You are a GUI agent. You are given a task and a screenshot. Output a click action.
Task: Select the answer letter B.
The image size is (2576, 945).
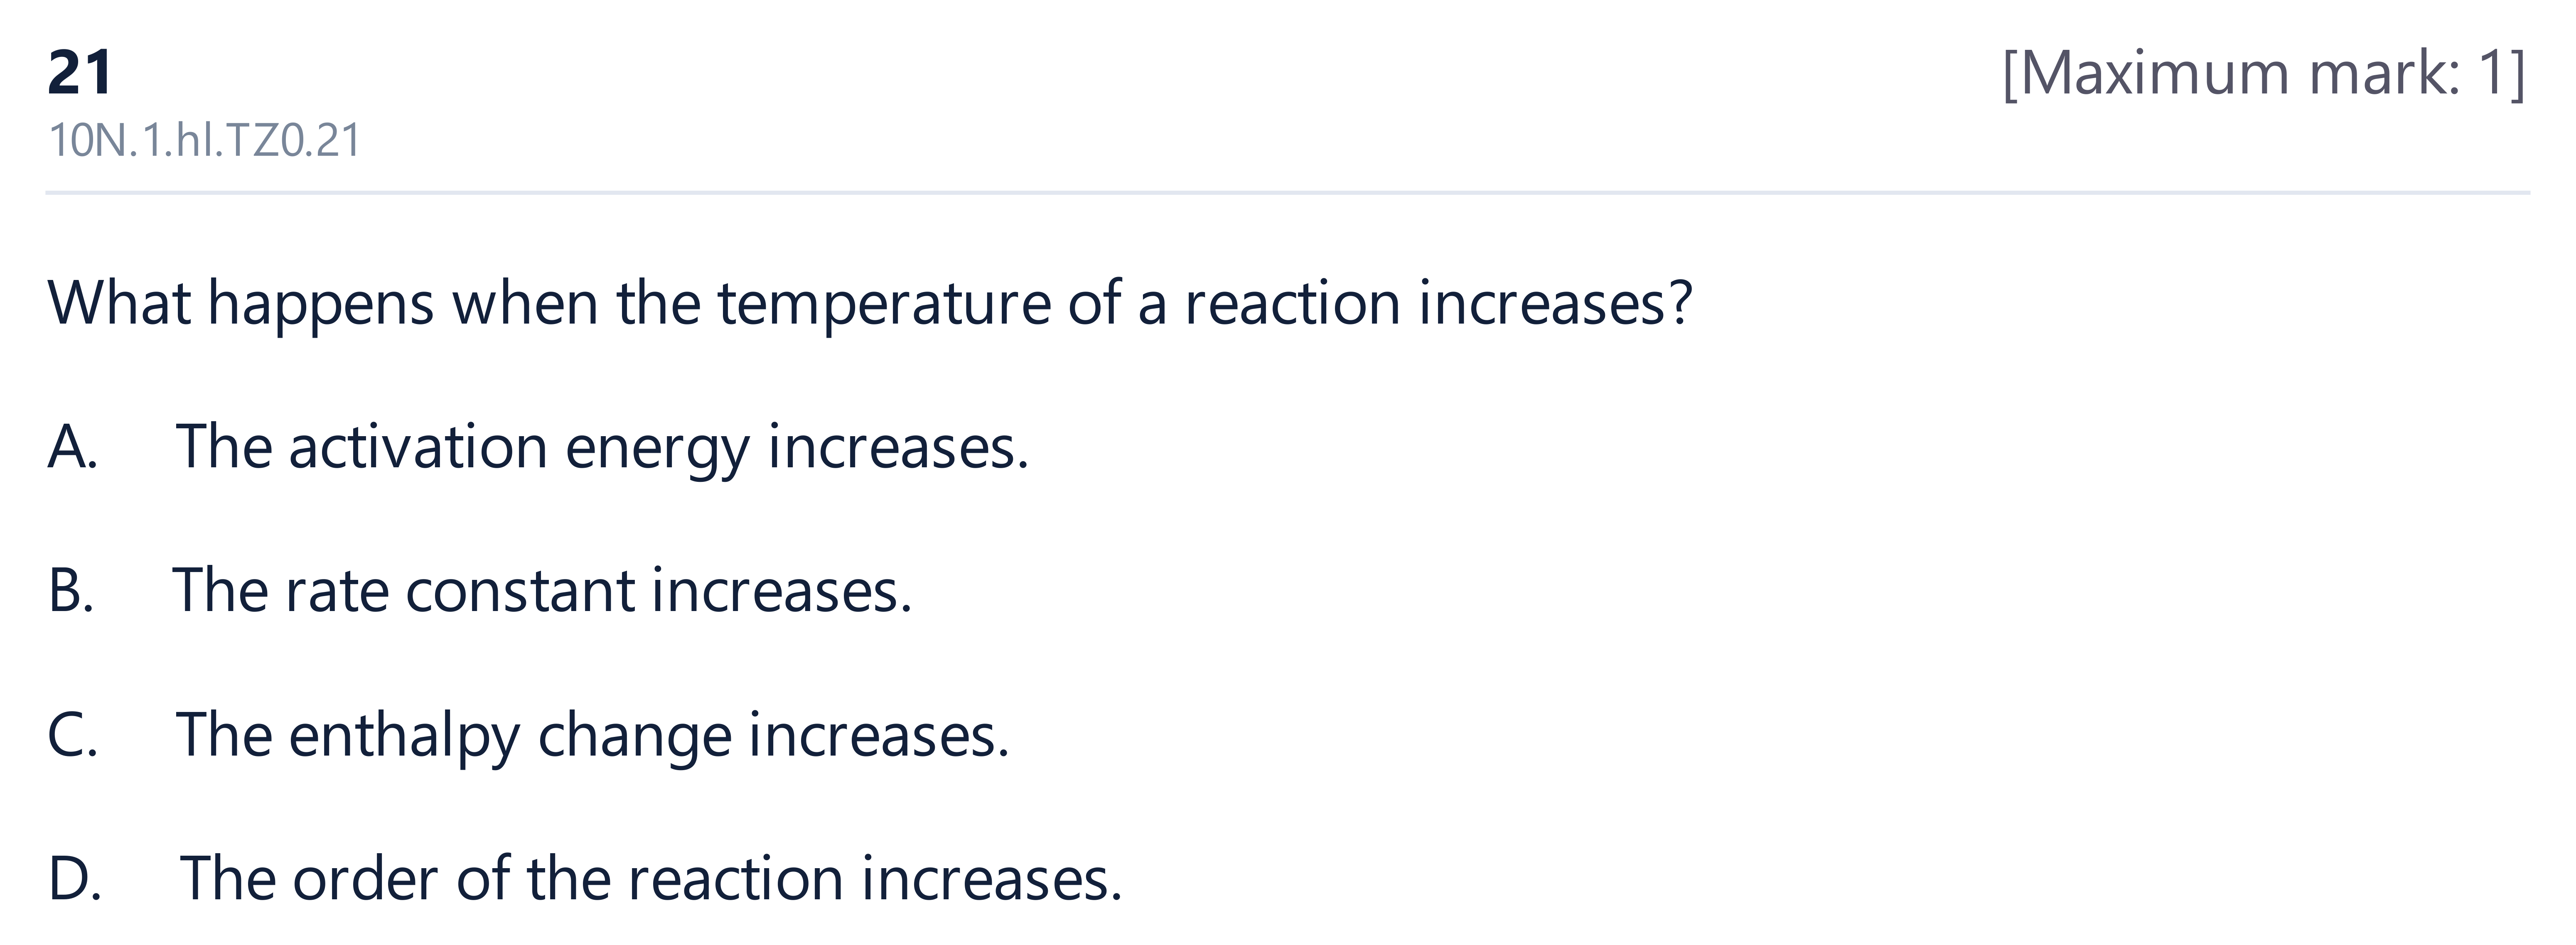click(71, 591)
